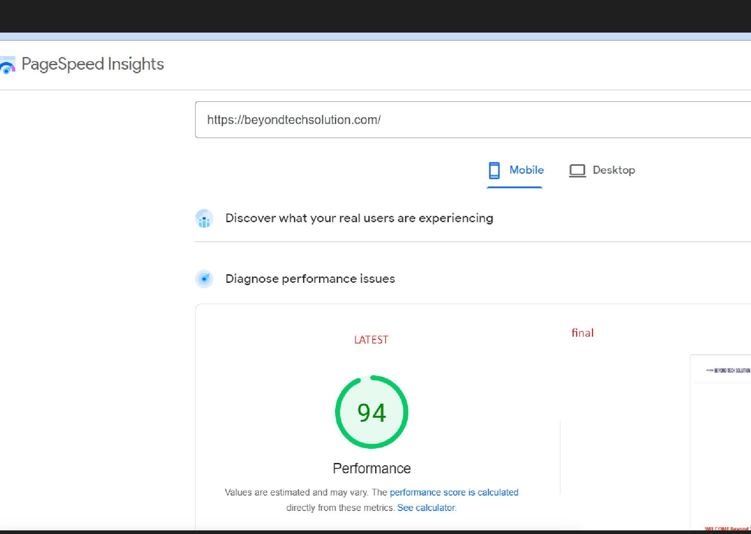Click the 94 performance score progress ring
This screenshot has width=751, height=534.
[x=371, y=411]
